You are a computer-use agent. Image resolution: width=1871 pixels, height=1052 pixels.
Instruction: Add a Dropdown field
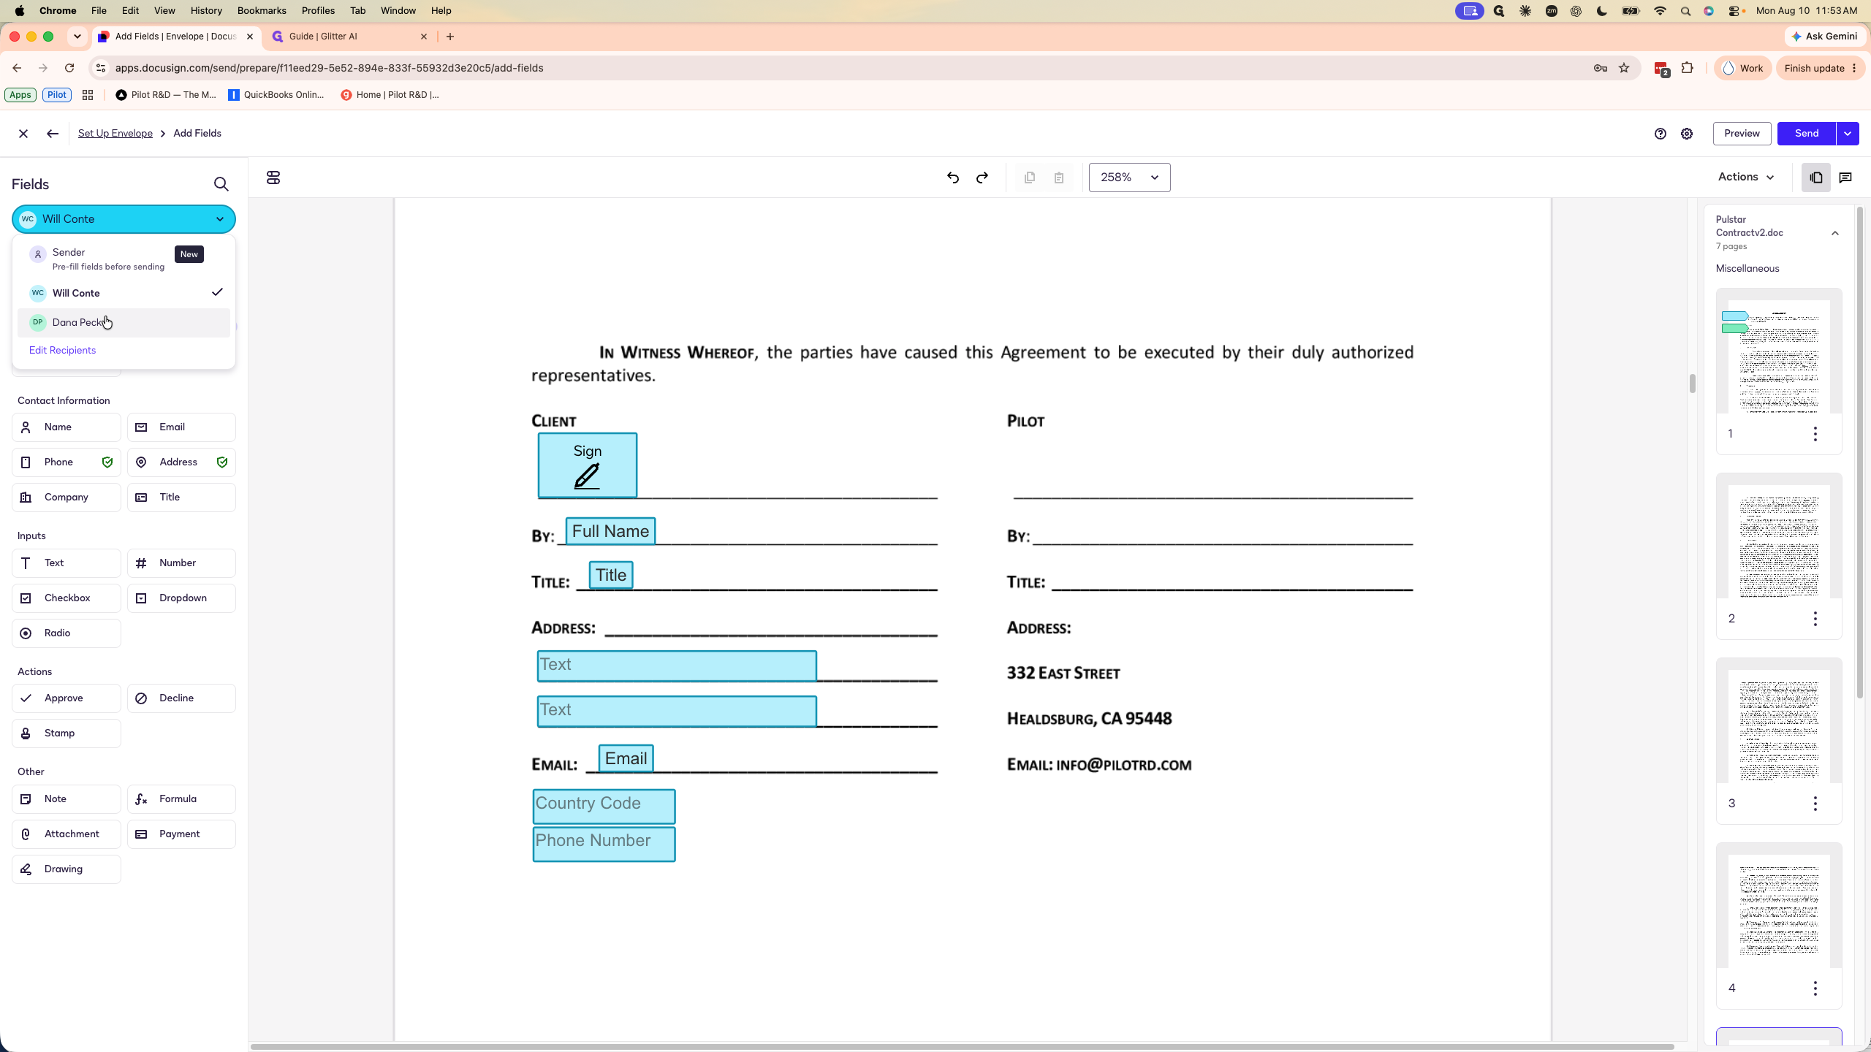pos(181,598)
